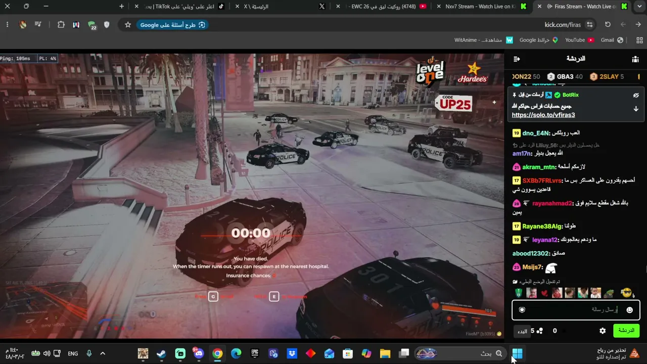The width and height of the screenshot is (647, 364).
Task: Hide the pinned BotRix message
Action: (636, 95)
